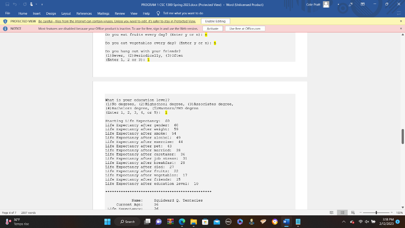Open the Notepad icon on taskbar
405x228 pixels.
(298, 222)
